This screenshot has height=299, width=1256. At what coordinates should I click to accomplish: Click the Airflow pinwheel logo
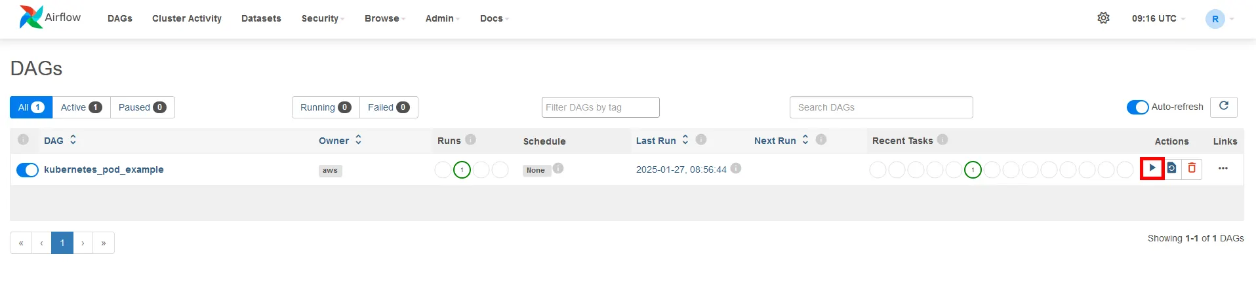[31, 17]
